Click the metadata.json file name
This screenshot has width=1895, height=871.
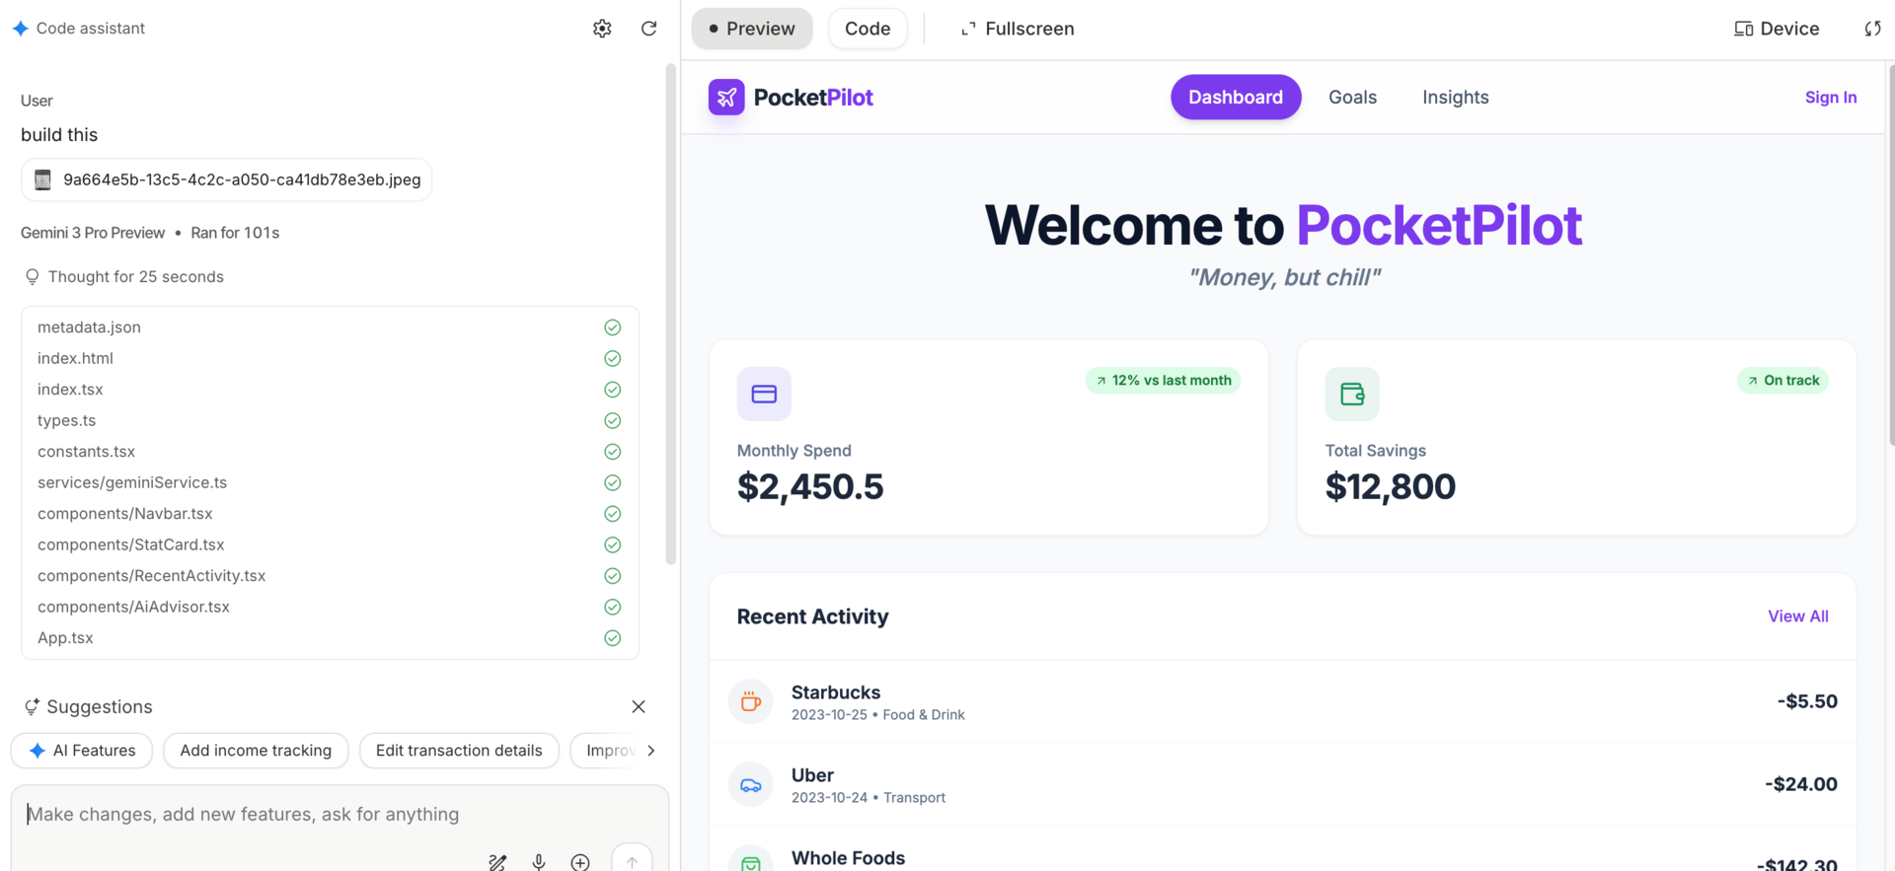click(89, 327)
